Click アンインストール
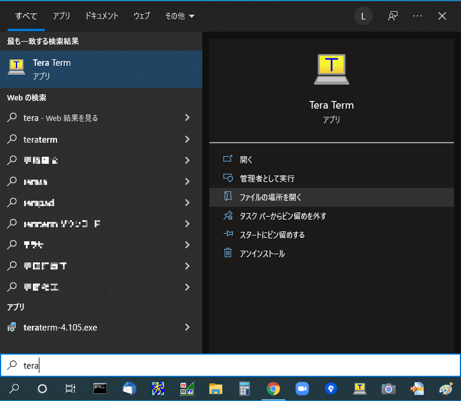461x401 pixels. point(332,254)
